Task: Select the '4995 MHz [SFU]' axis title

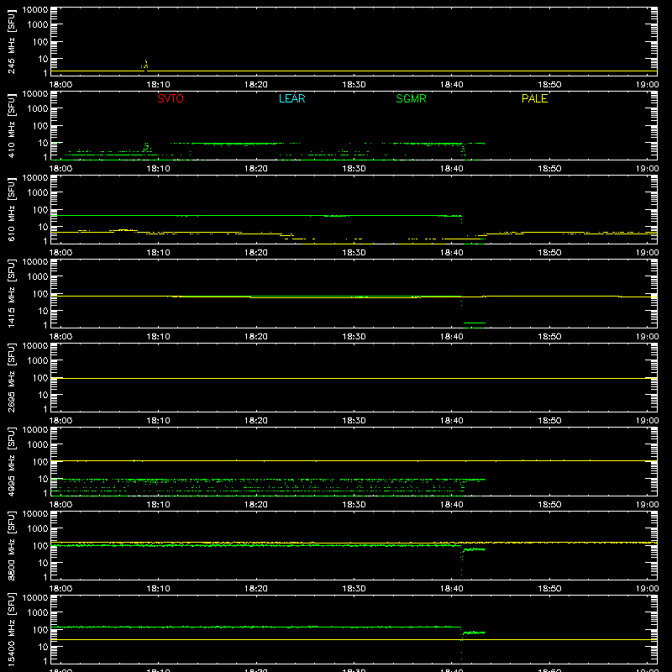Action: click(x=11, y=461)
